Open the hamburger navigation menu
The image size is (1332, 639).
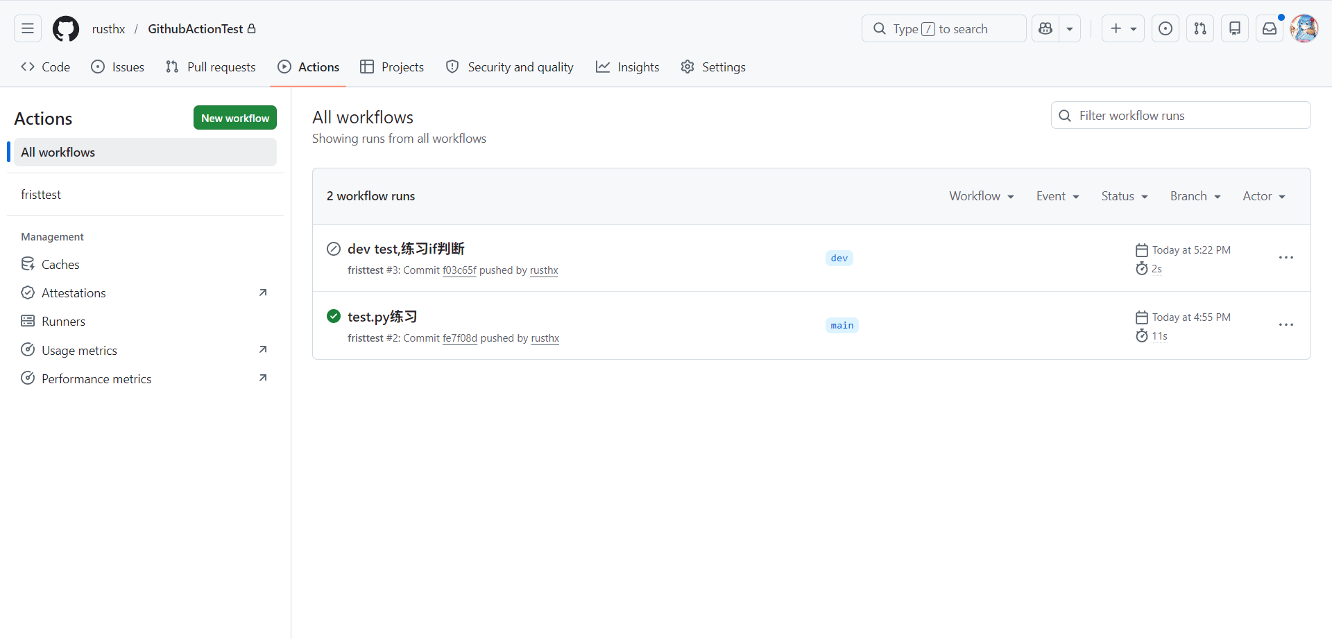[x=28, y=28]
